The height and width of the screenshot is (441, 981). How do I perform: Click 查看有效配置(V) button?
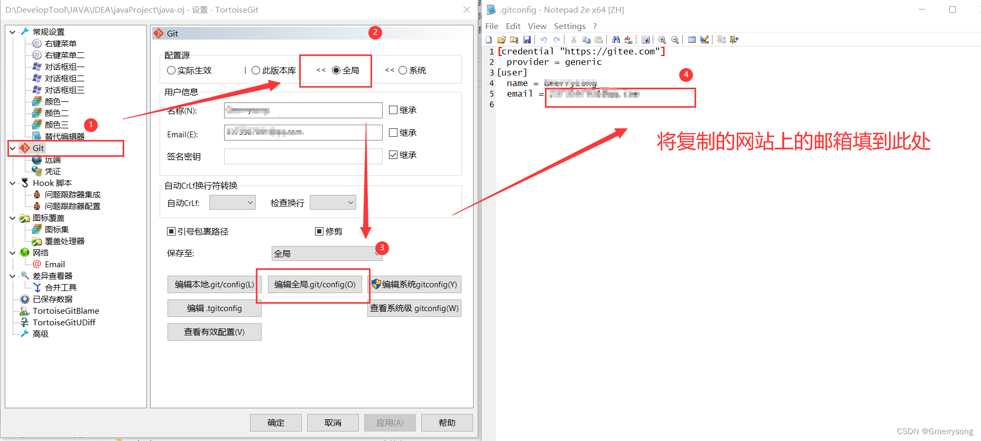[x=215, y=332]
